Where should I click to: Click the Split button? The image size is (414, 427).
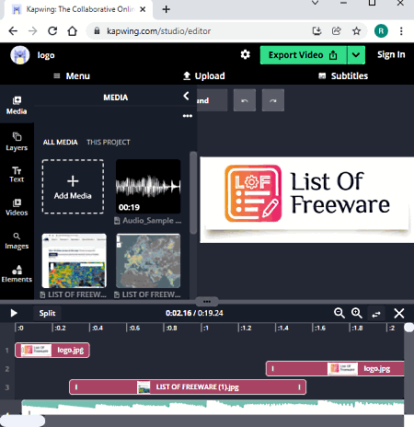click(47, 313)
